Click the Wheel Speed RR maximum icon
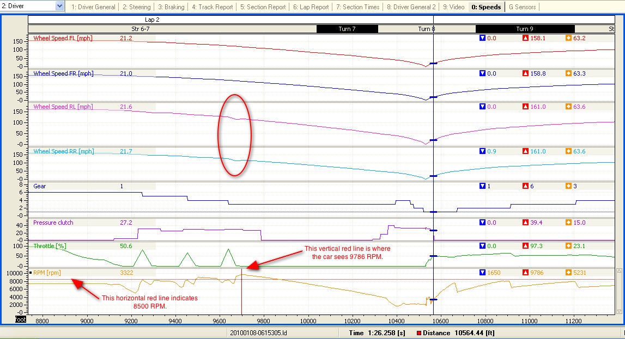 525,151
